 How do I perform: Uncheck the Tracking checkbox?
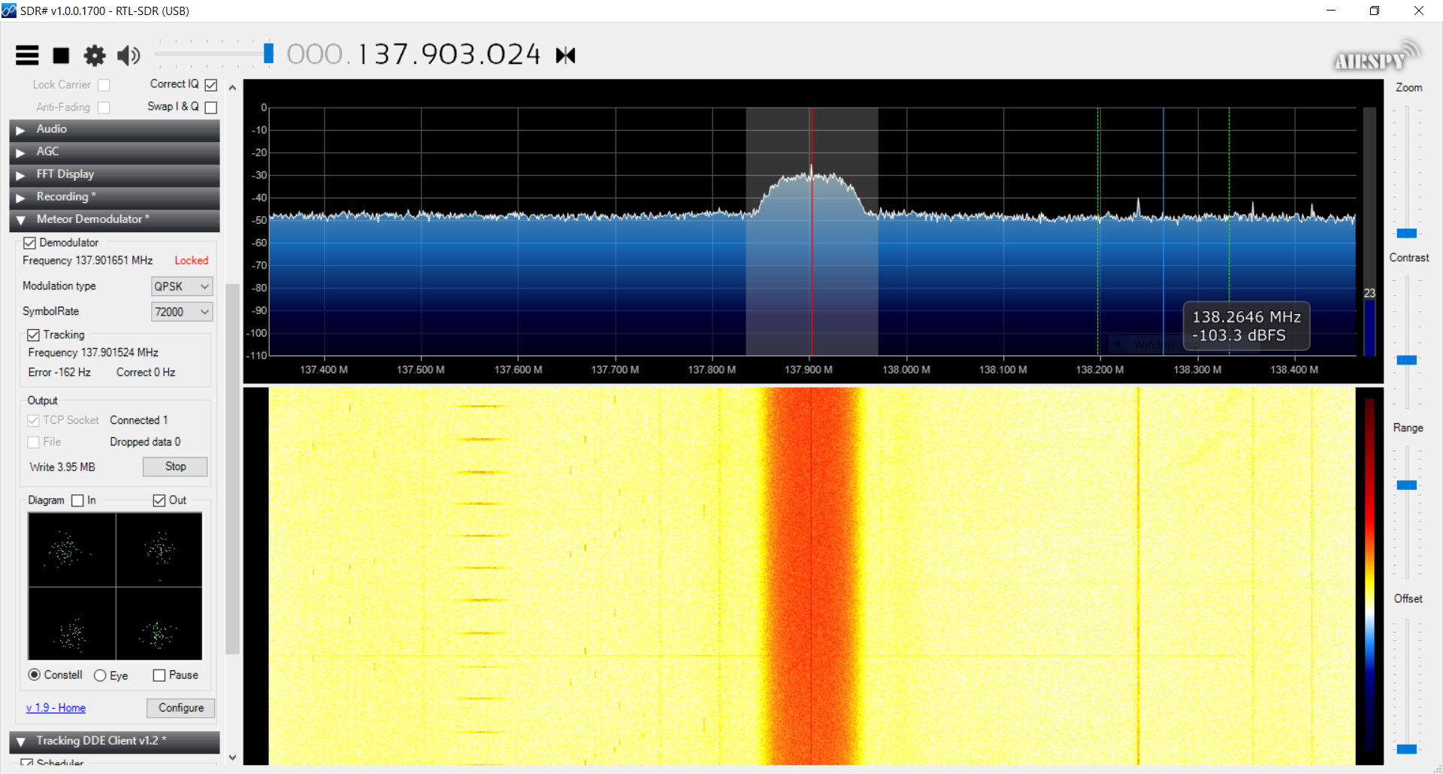(33, 335)
